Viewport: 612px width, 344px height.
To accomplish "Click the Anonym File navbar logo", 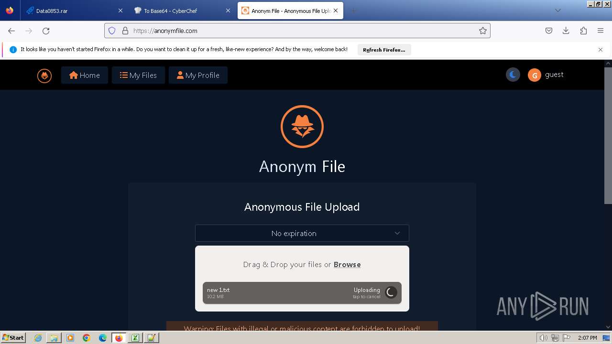I will point(44,75).
